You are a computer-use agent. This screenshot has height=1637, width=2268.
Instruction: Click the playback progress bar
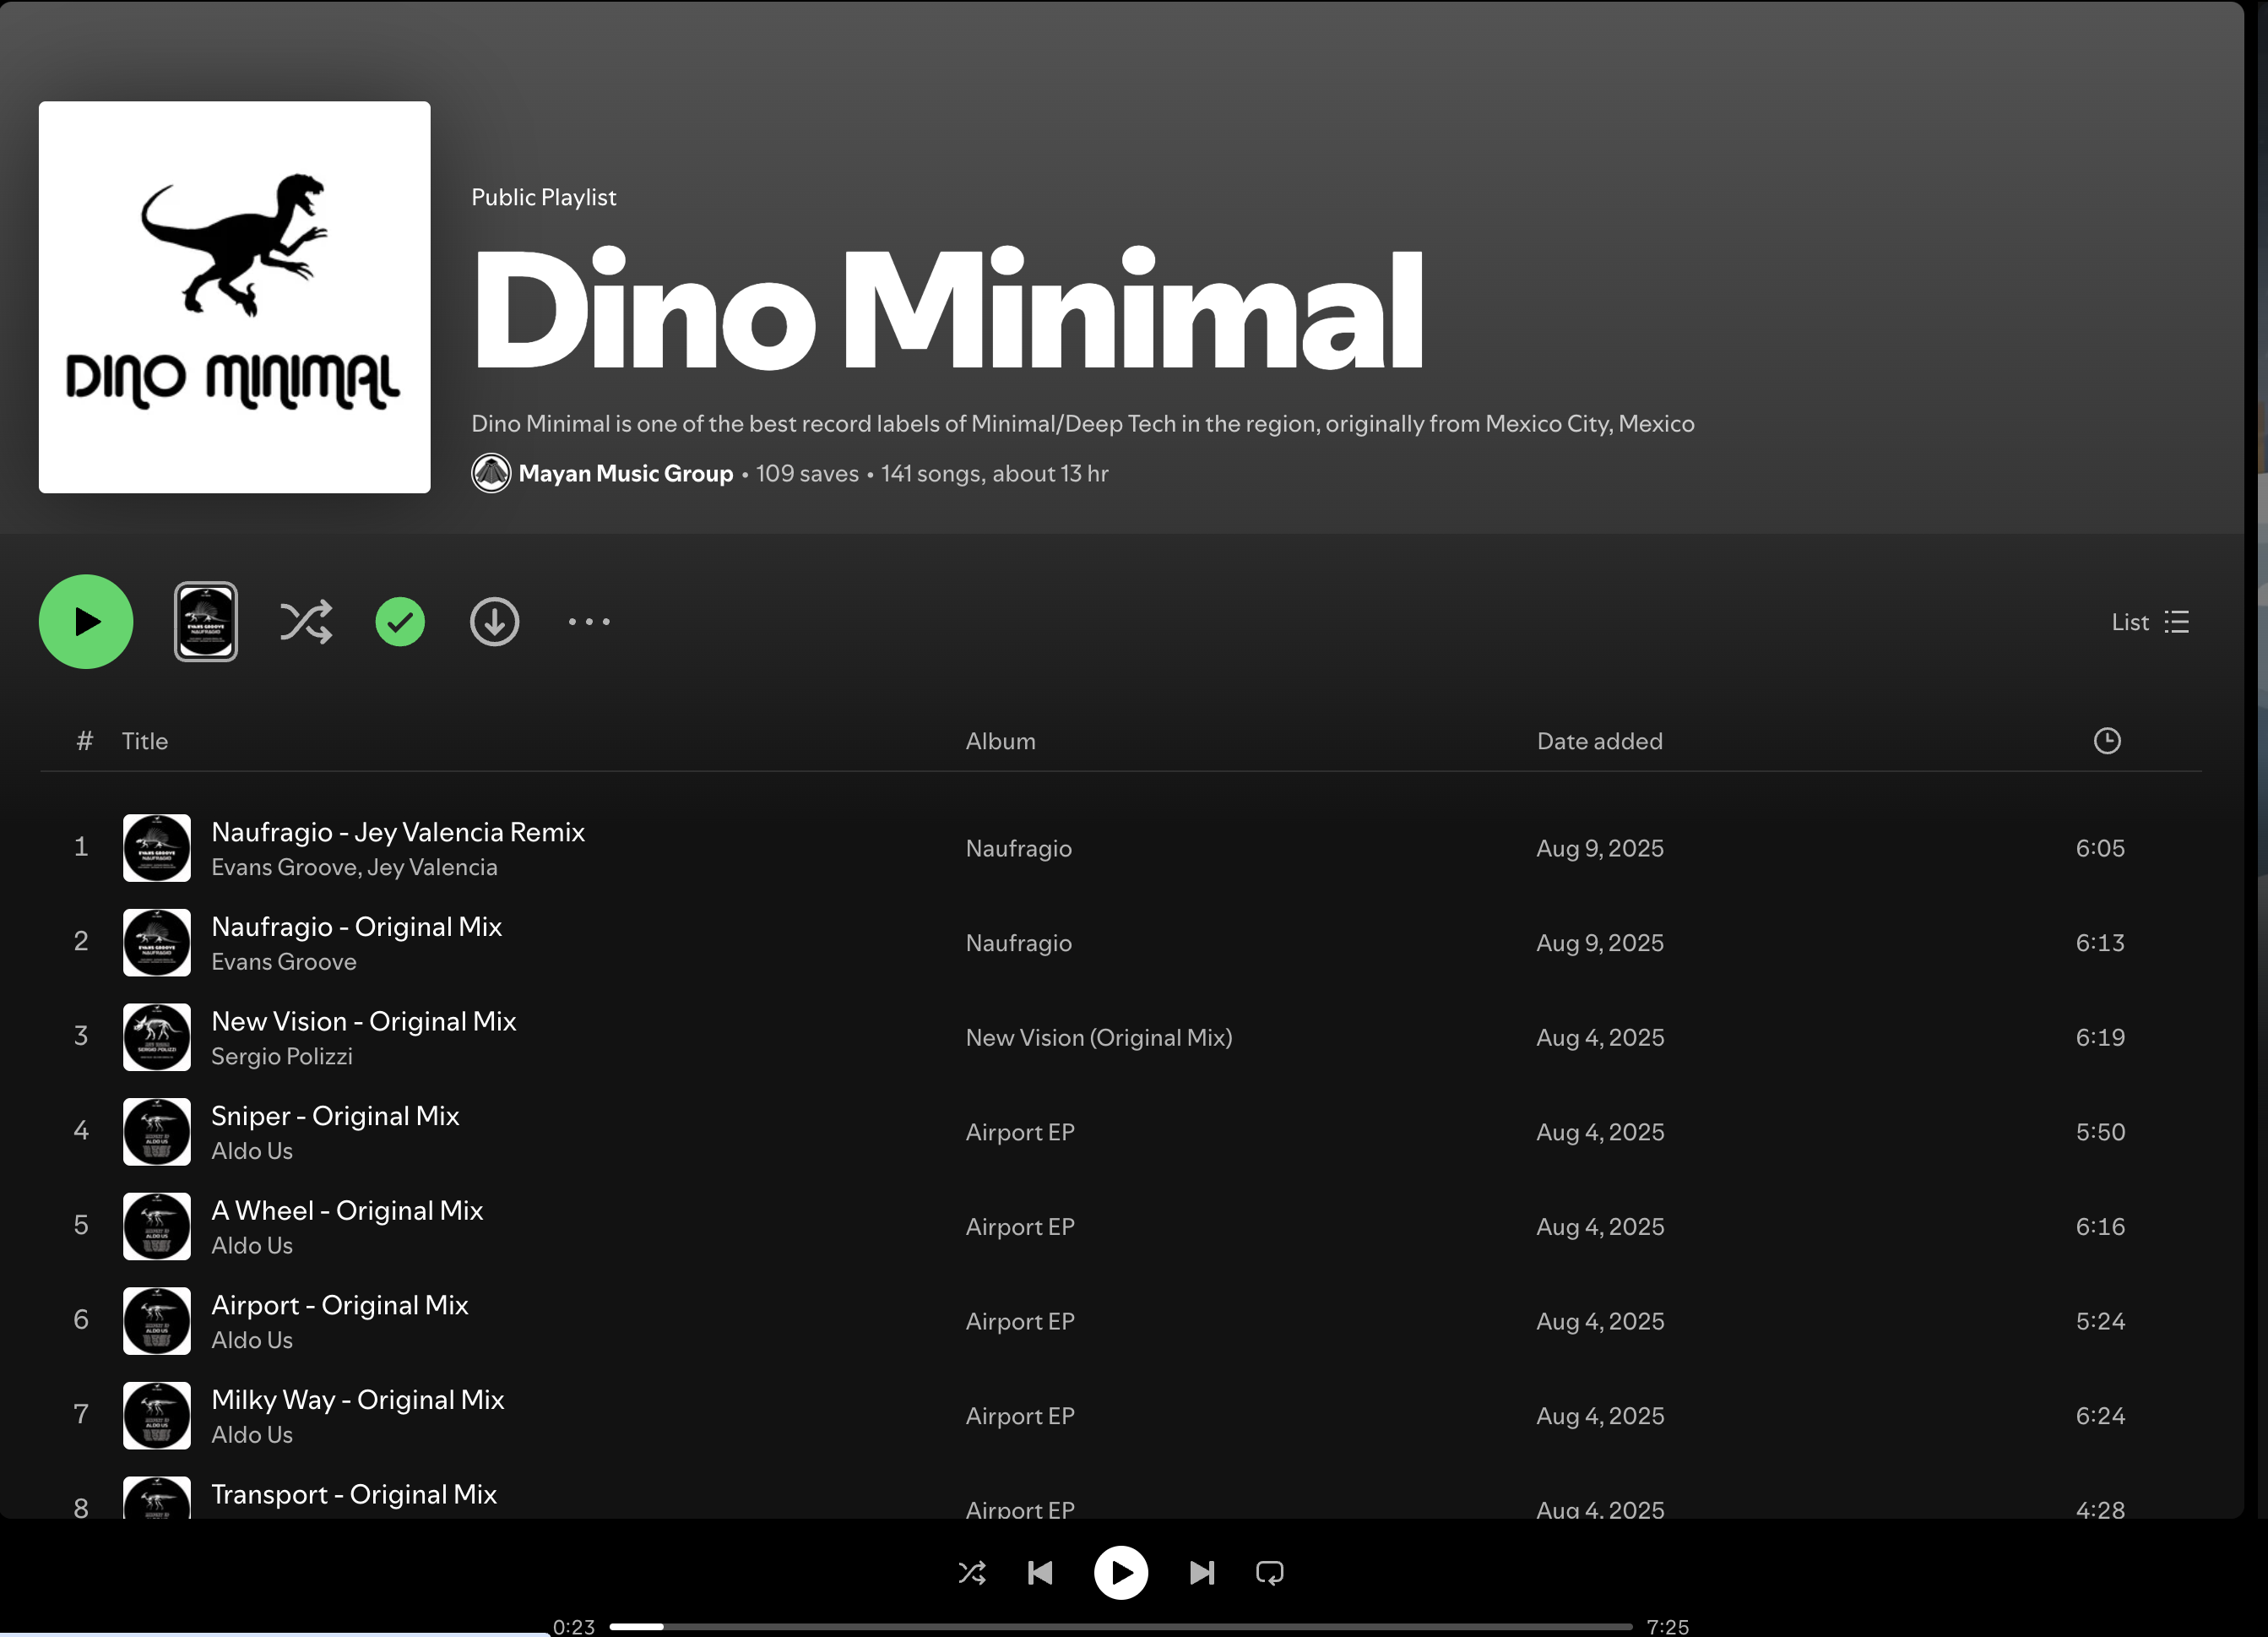pyautogui.click(x=1120, y=1626)
